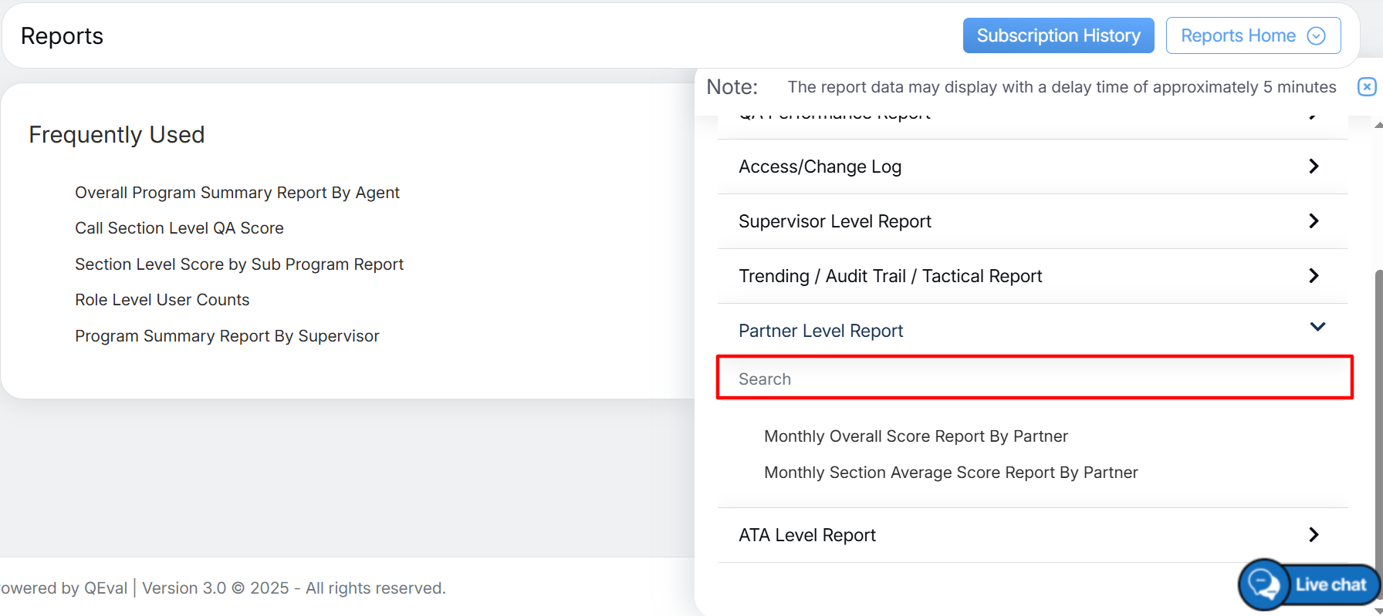This screenshot has height=616, width=1383.
Task: Open Program Summary Report By Supervisor
Action: (227, 336)
